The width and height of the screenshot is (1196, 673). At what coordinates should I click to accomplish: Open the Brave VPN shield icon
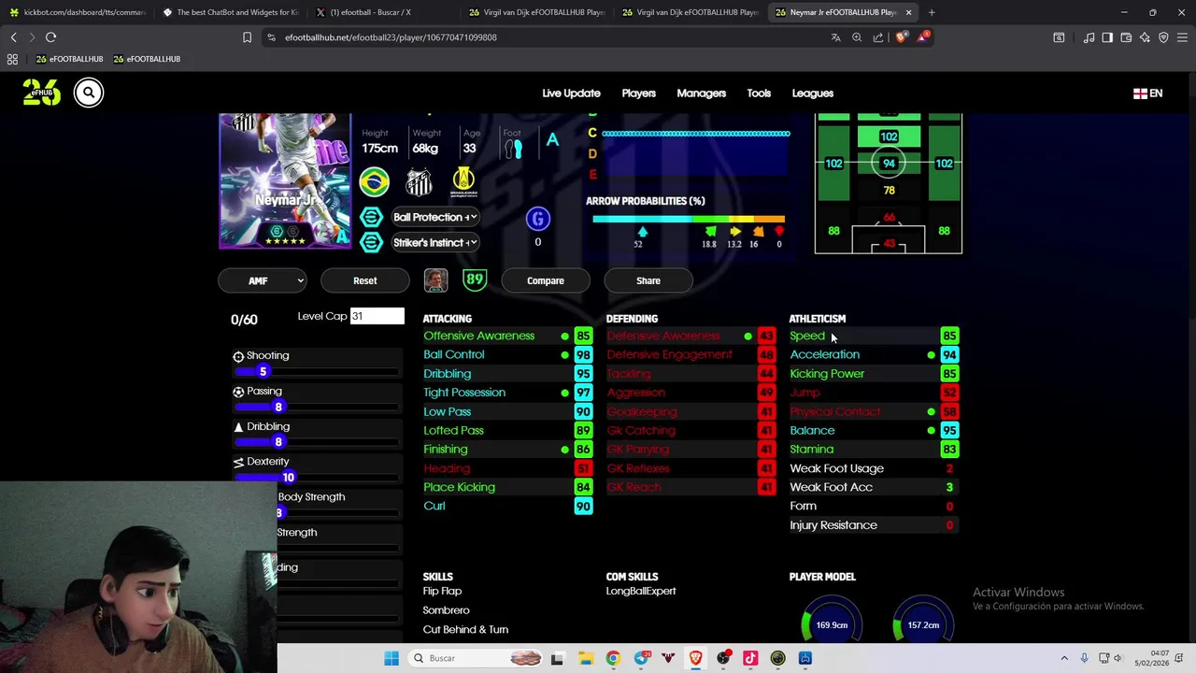(x=1163, y=37)
